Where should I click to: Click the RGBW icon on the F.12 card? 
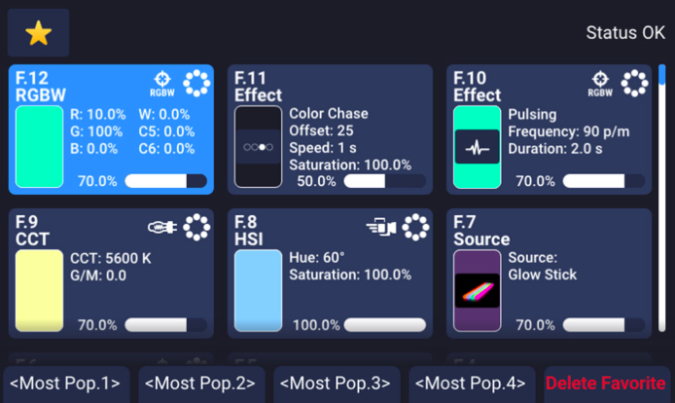point(161,85)
